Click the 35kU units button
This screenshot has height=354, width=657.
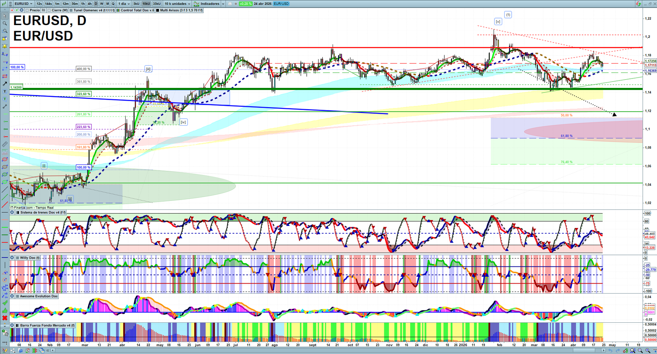157,4
